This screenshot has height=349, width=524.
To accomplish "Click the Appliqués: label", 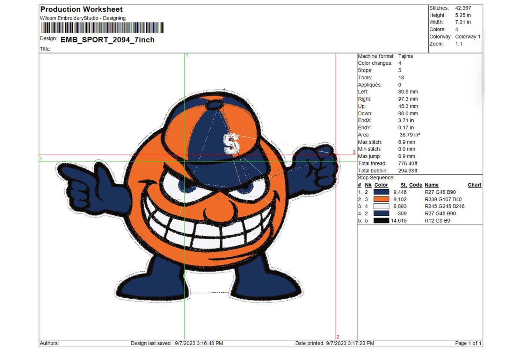I will pyautogui.click(x=370, y=85).
